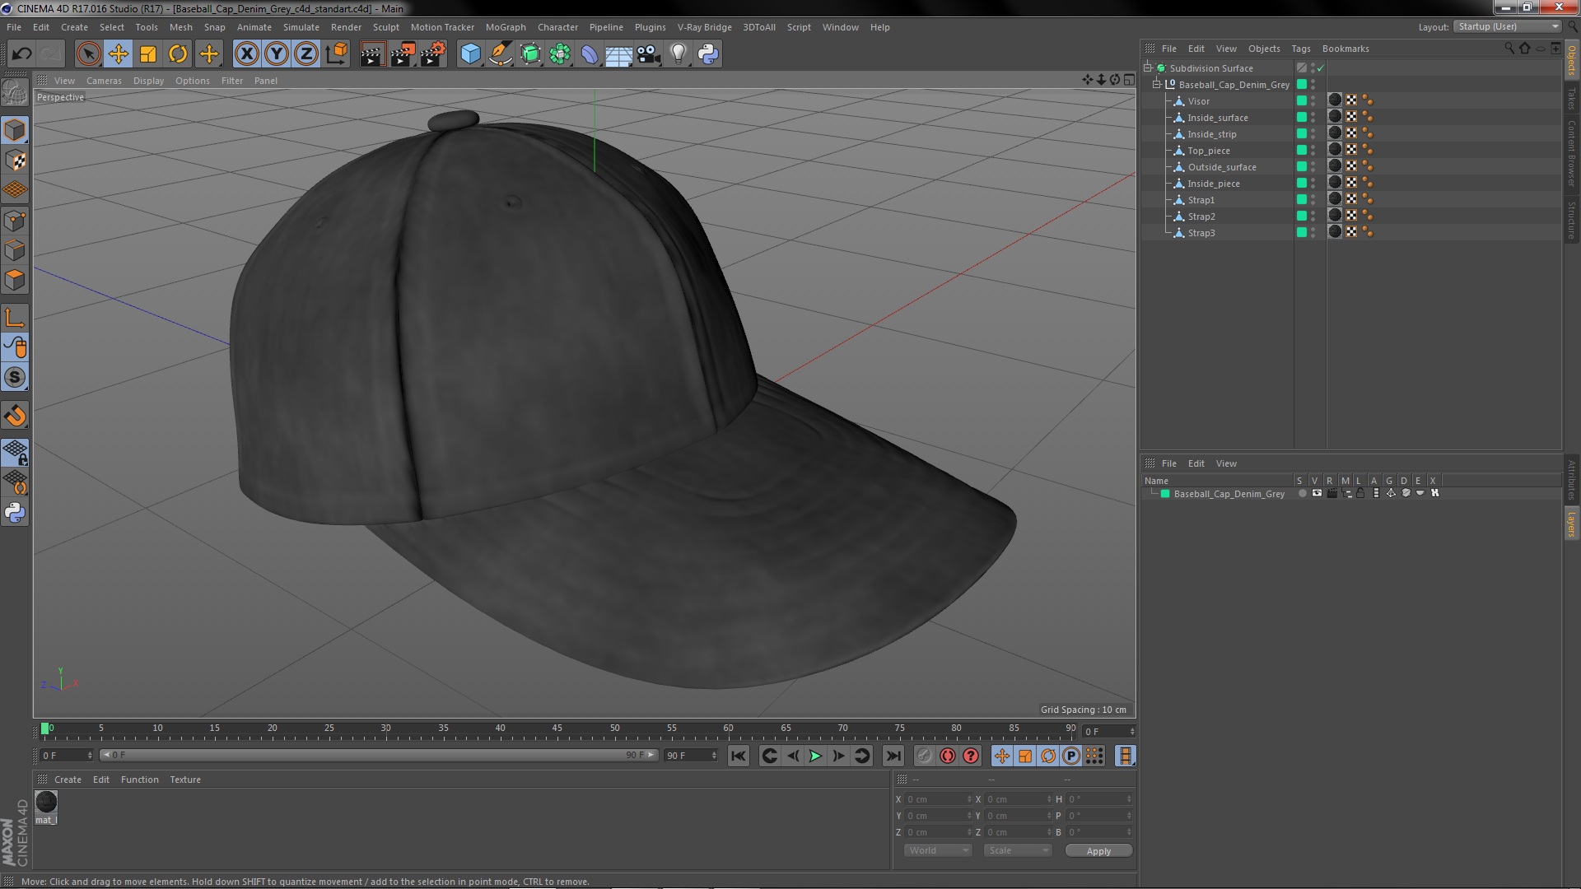Add a Camera object
This screenshot has height=889, width=1581.
coord(649,54)
